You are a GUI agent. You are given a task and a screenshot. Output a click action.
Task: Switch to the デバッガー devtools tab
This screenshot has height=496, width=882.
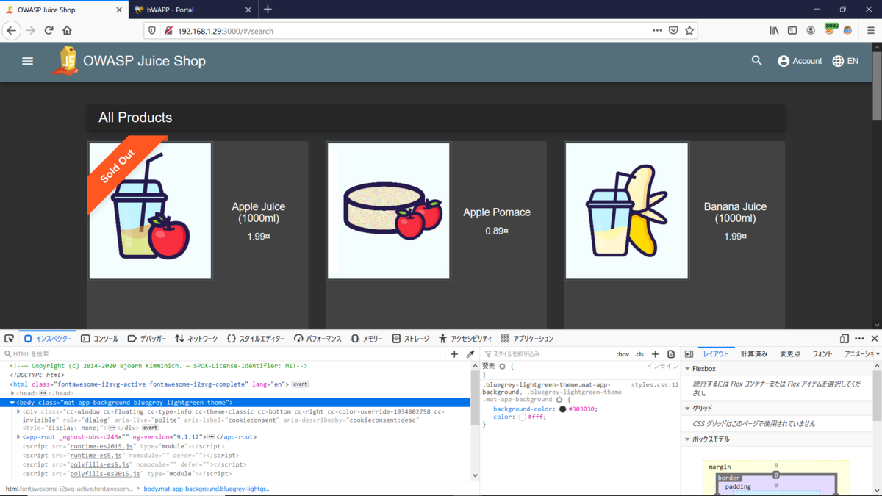[x=147, y=339]
